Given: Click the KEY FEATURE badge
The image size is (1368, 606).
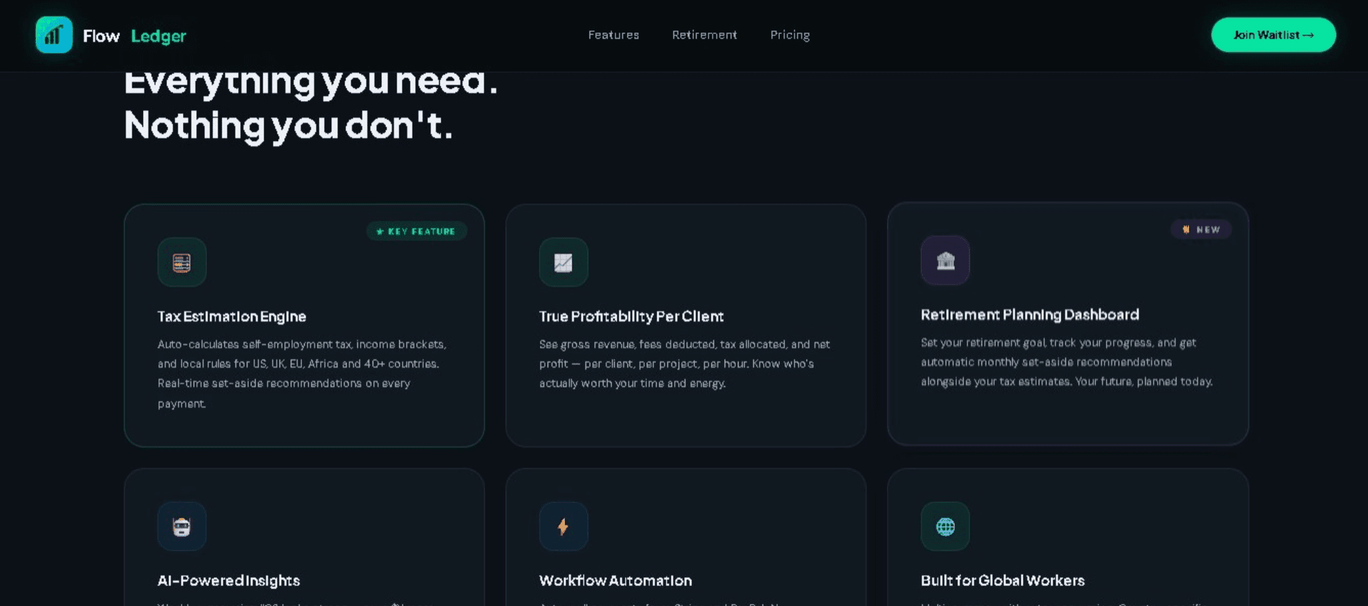Looking at the screenshot, I should pos(417,231).
